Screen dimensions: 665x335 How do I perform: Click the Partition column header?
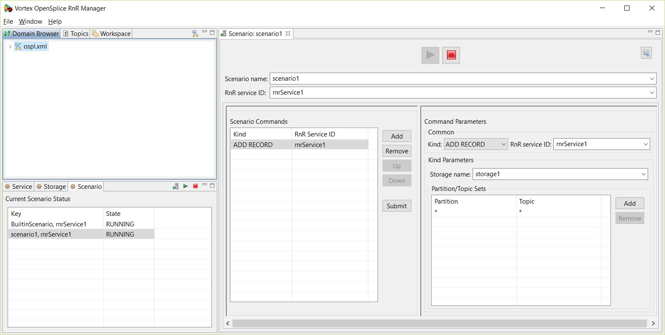(x=474, y=201)
